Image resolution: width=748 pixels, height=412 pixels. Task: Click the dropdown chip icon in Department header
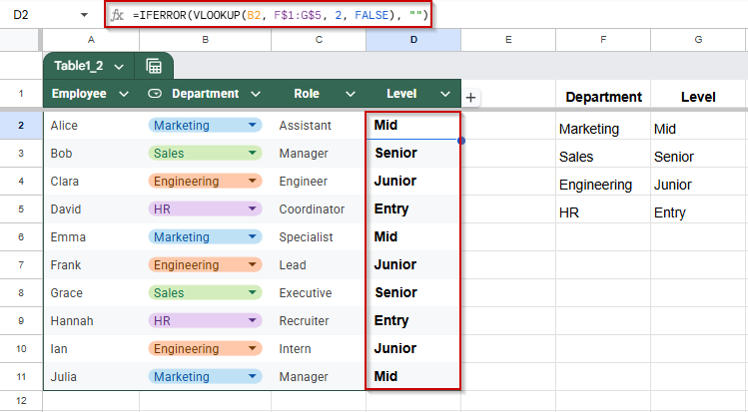click(155, 94)
